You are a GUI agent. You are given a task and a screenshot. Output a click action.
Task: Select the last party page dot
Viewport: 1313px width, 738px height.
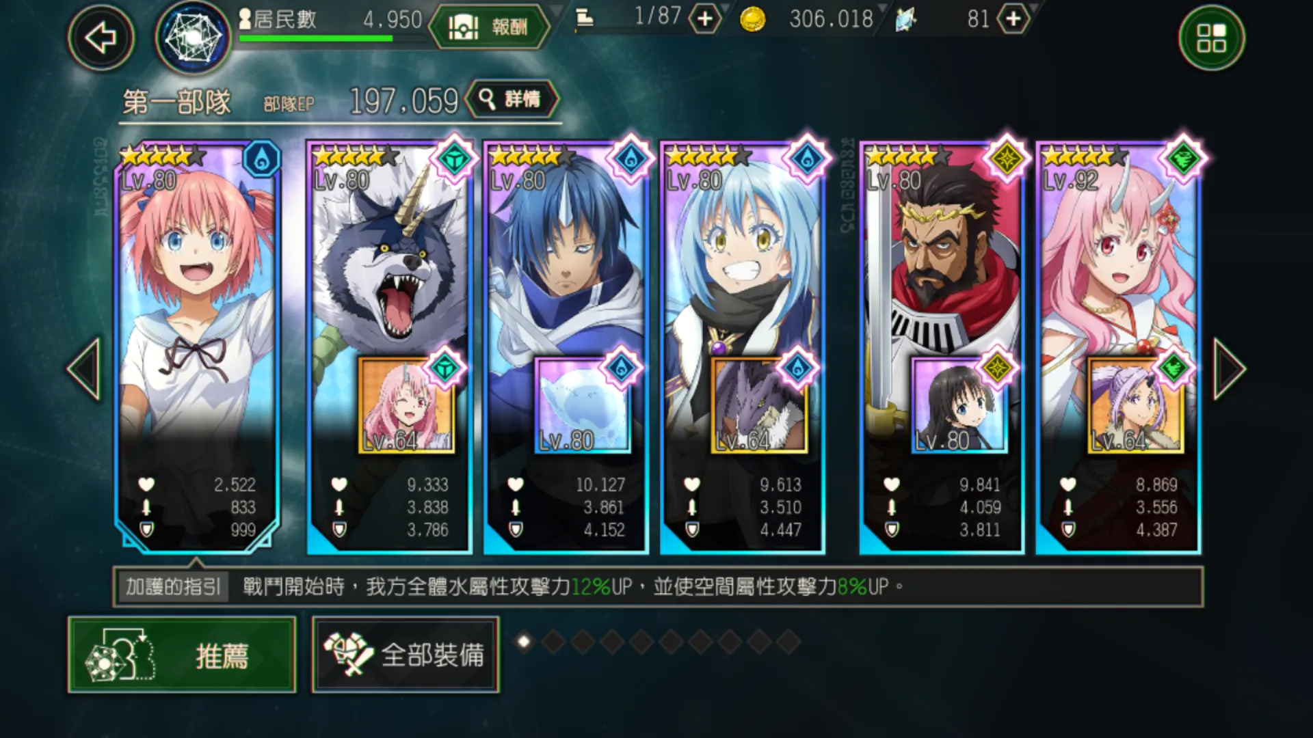tap(788, 642)
